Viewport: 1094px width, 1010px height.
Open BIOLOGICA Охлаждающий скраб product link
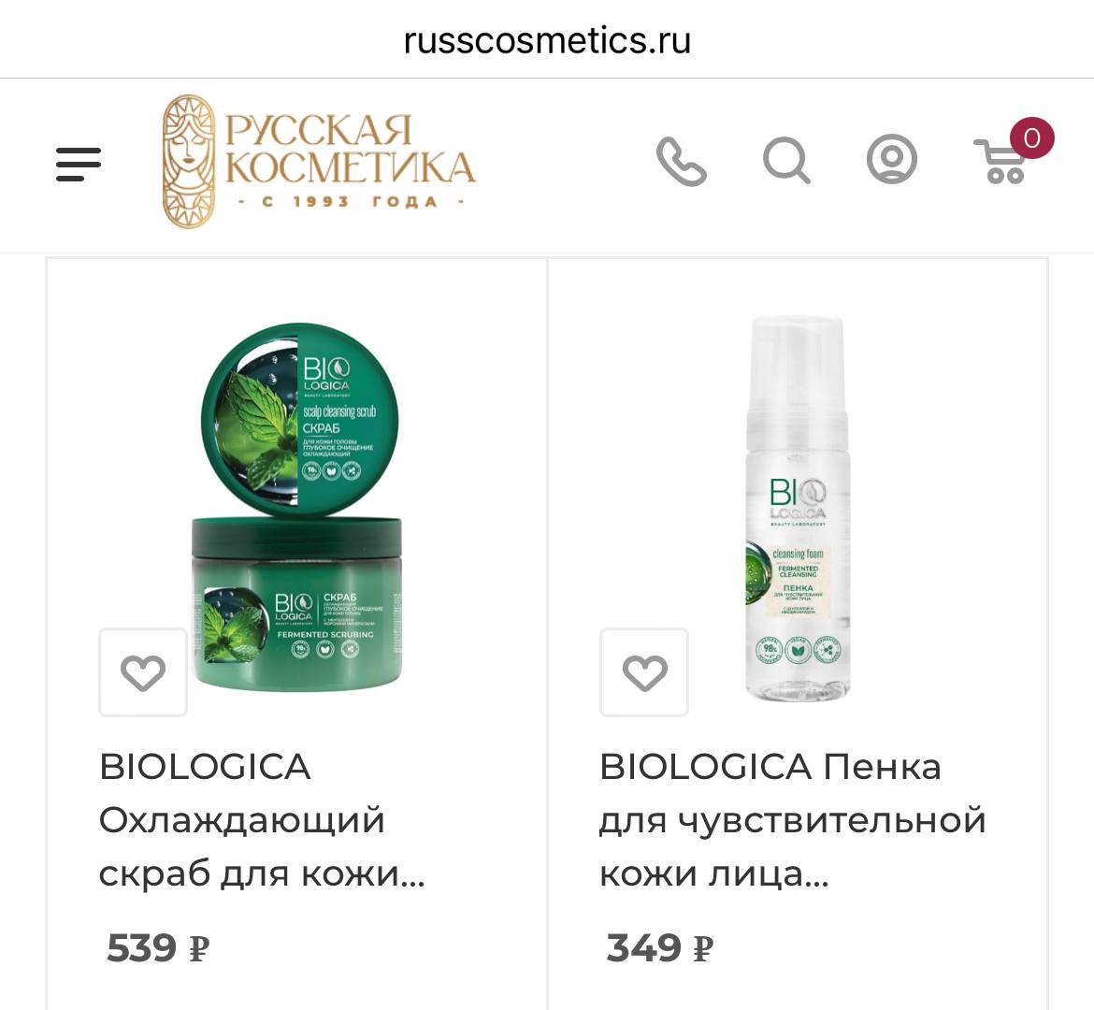click(263, 819)
